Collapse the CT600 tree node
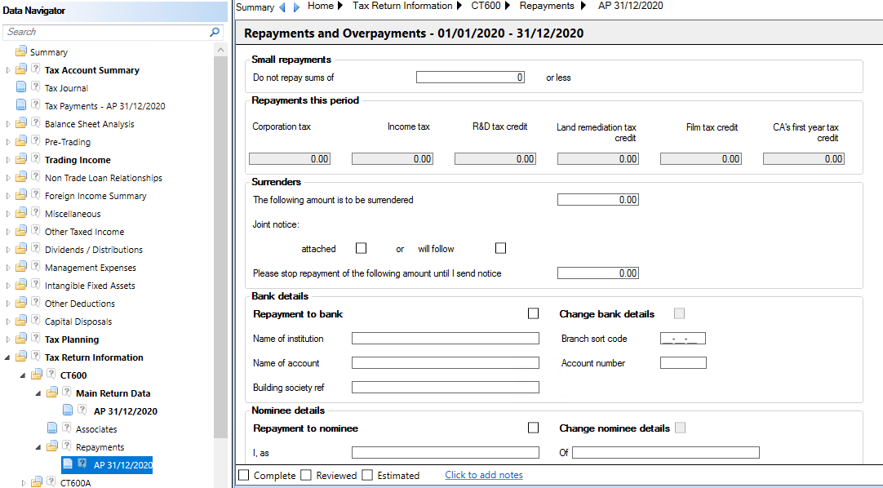This screenshot has height=488, width=883. coord(23,376)
